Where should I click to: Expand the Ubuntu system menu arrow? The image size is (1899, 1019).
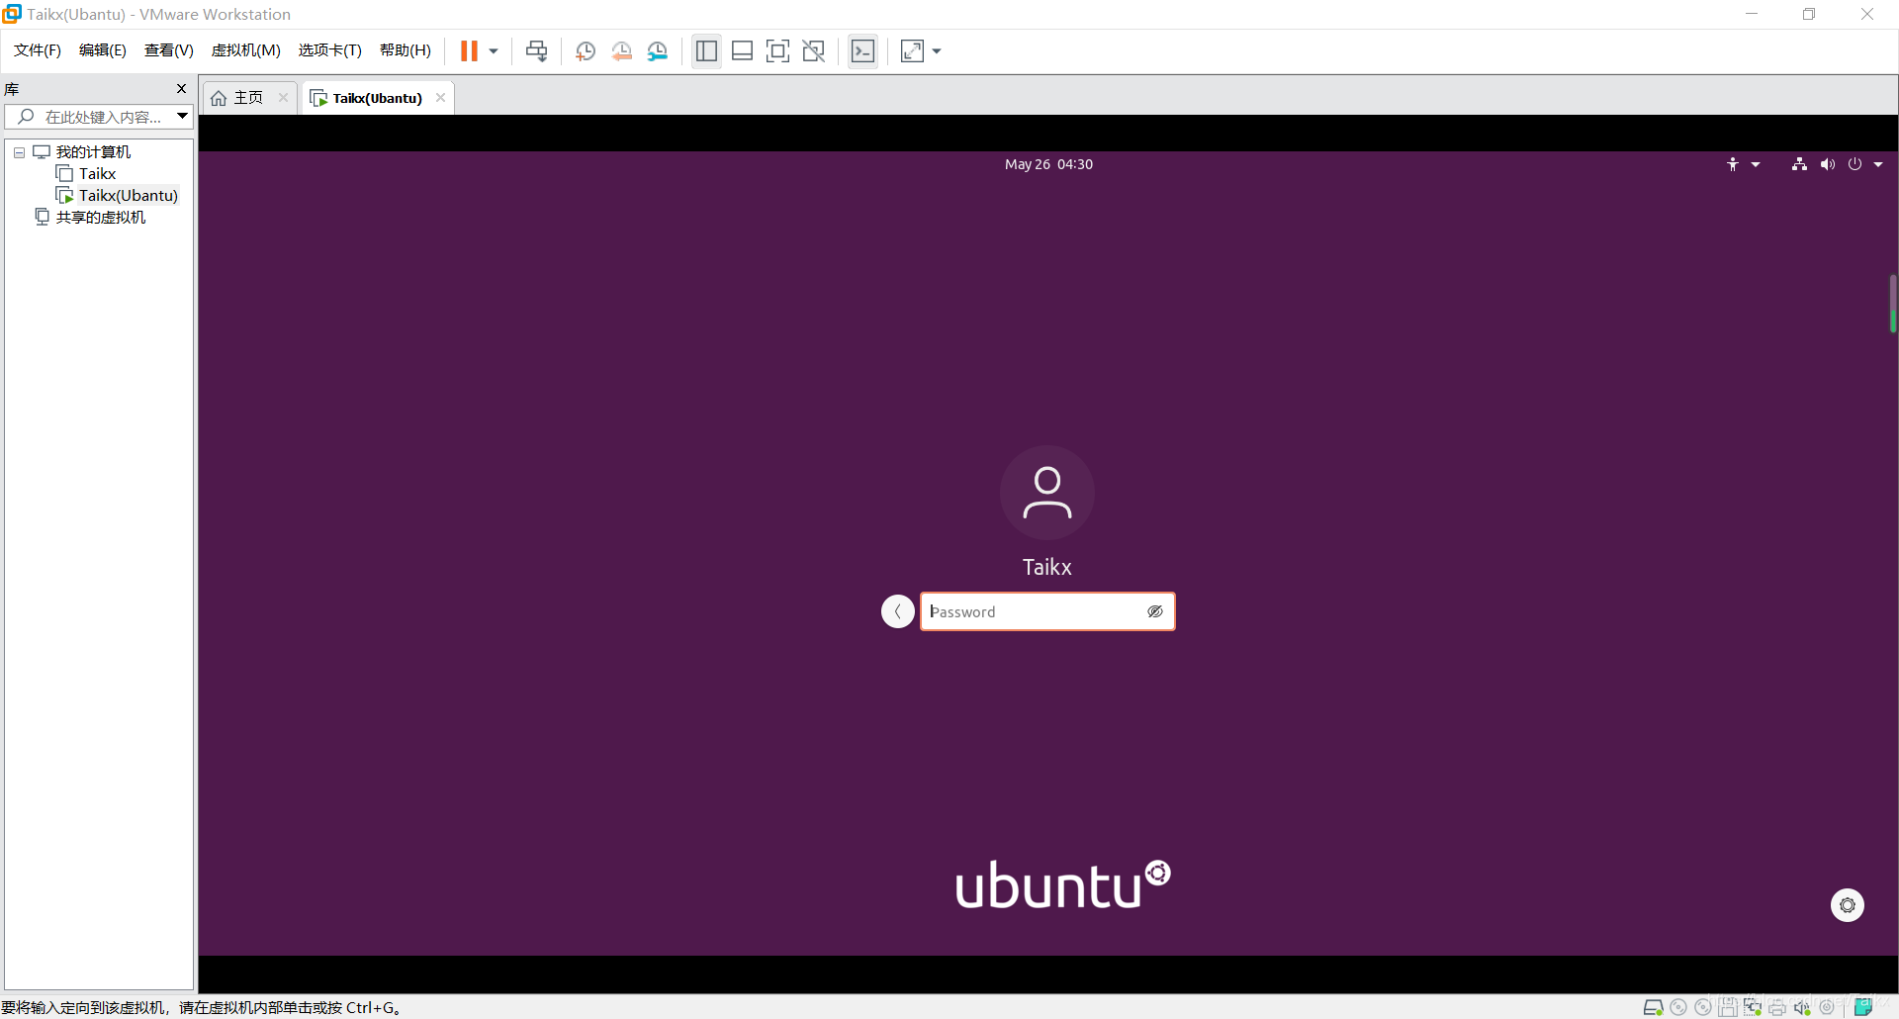point(1878,164)
